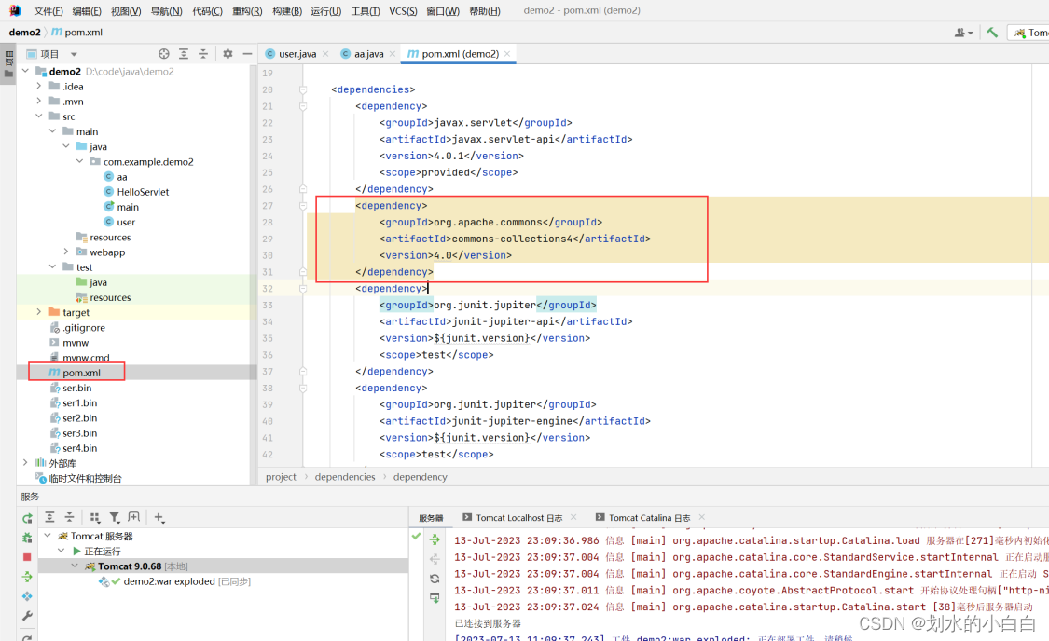Close the pom.xml (demo2) tab
Image resolution: width=1049 pixels, height=641 pixels.
point(507,54)
